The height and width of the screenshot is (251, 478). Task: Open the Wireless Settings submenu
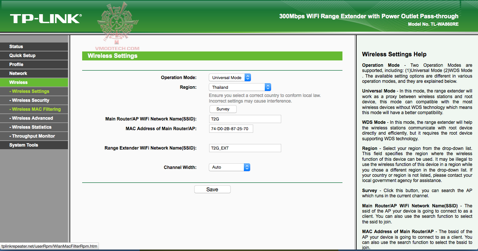34,91
